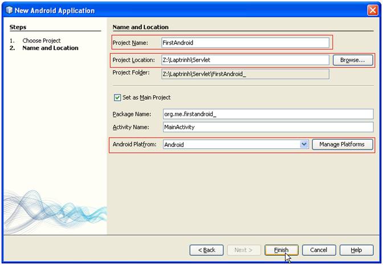Viewport: 383px width, 265px height.
Task: Click the "Name and Location" panel heading
Action: (x=140, y=27)
